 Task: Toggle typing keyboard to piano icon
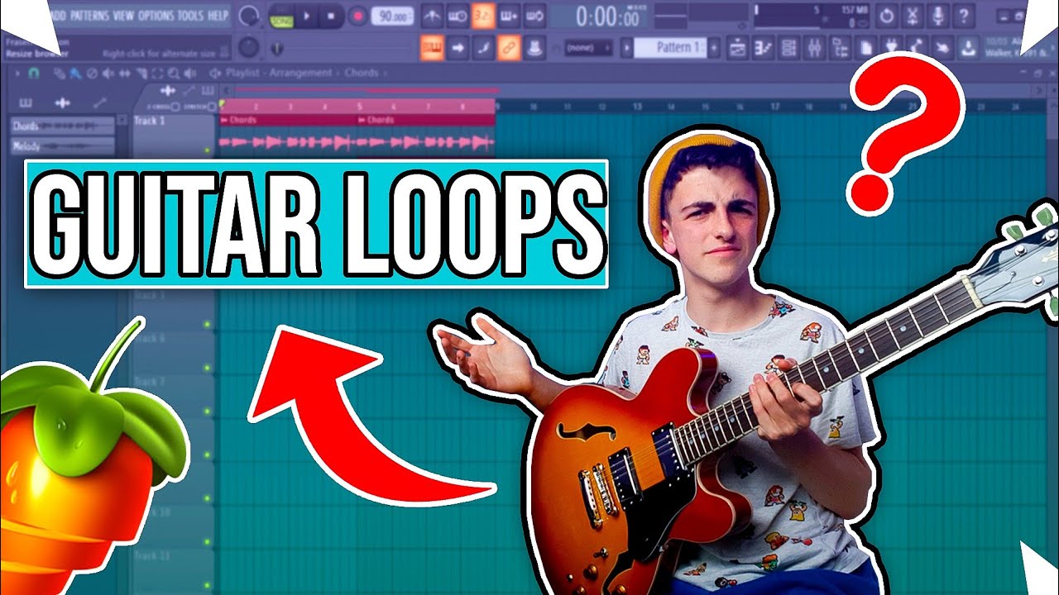(x=431, y=48)
